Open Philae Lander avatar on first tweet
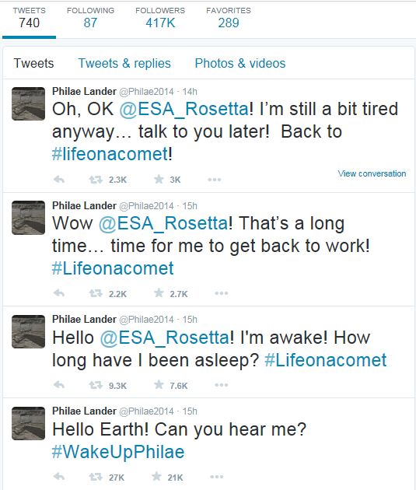 click(29, 103)
